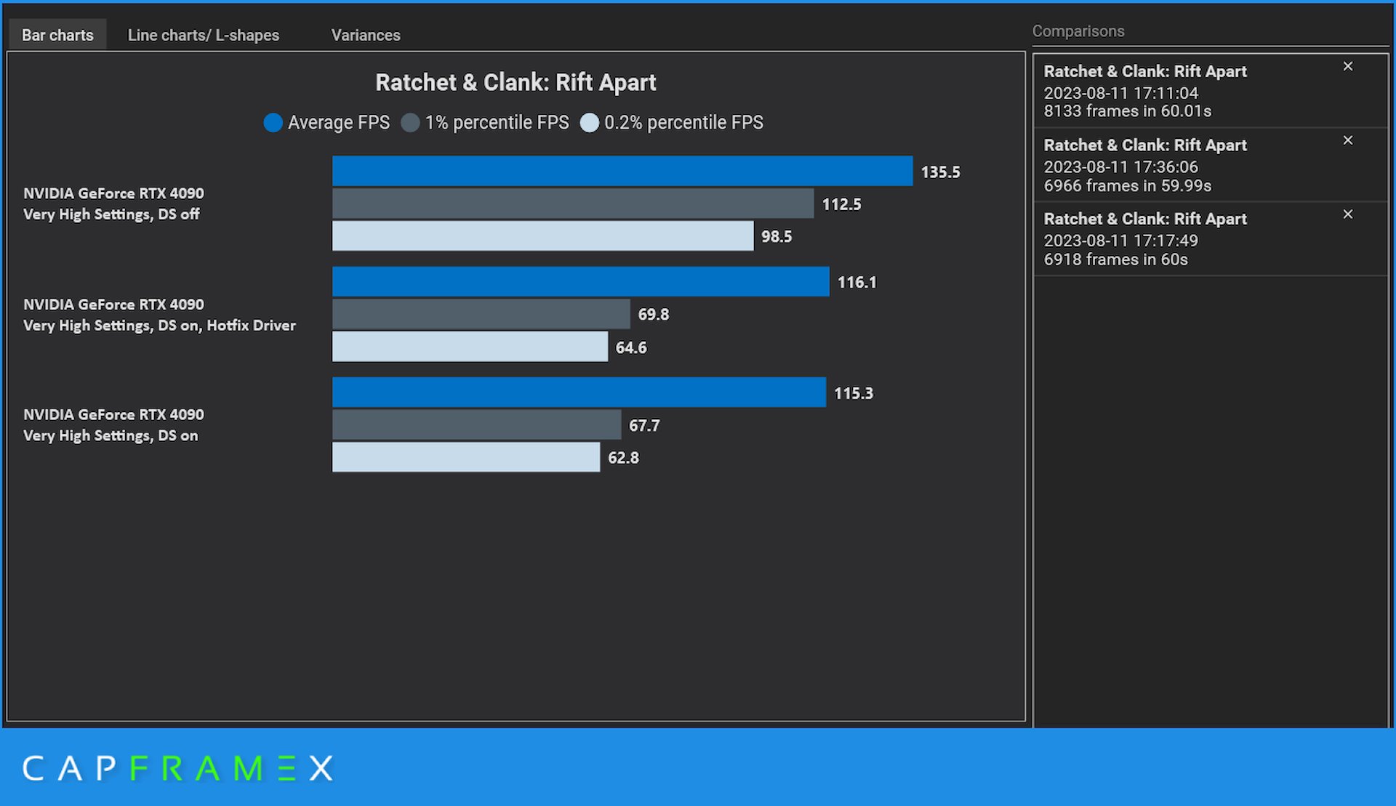Click the 116.1 Average FPS bar

pyautogui.click(x=580, y=281)
